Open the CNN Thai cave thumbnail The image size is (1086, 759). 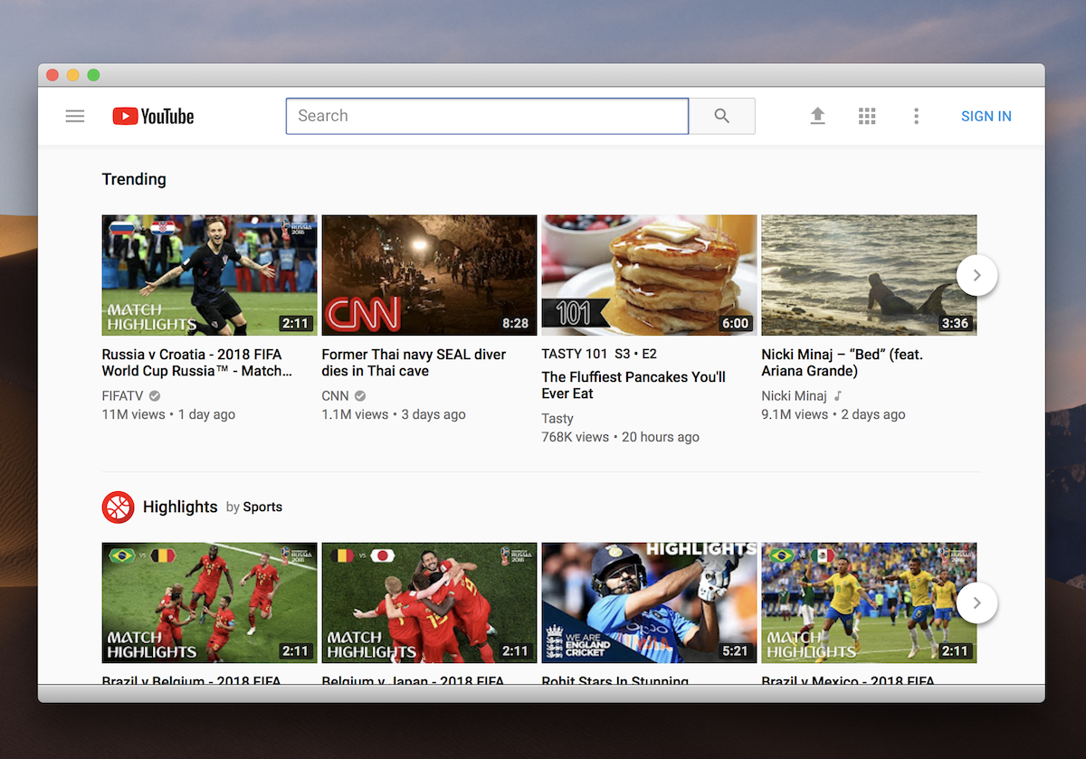tap(429, 275)
